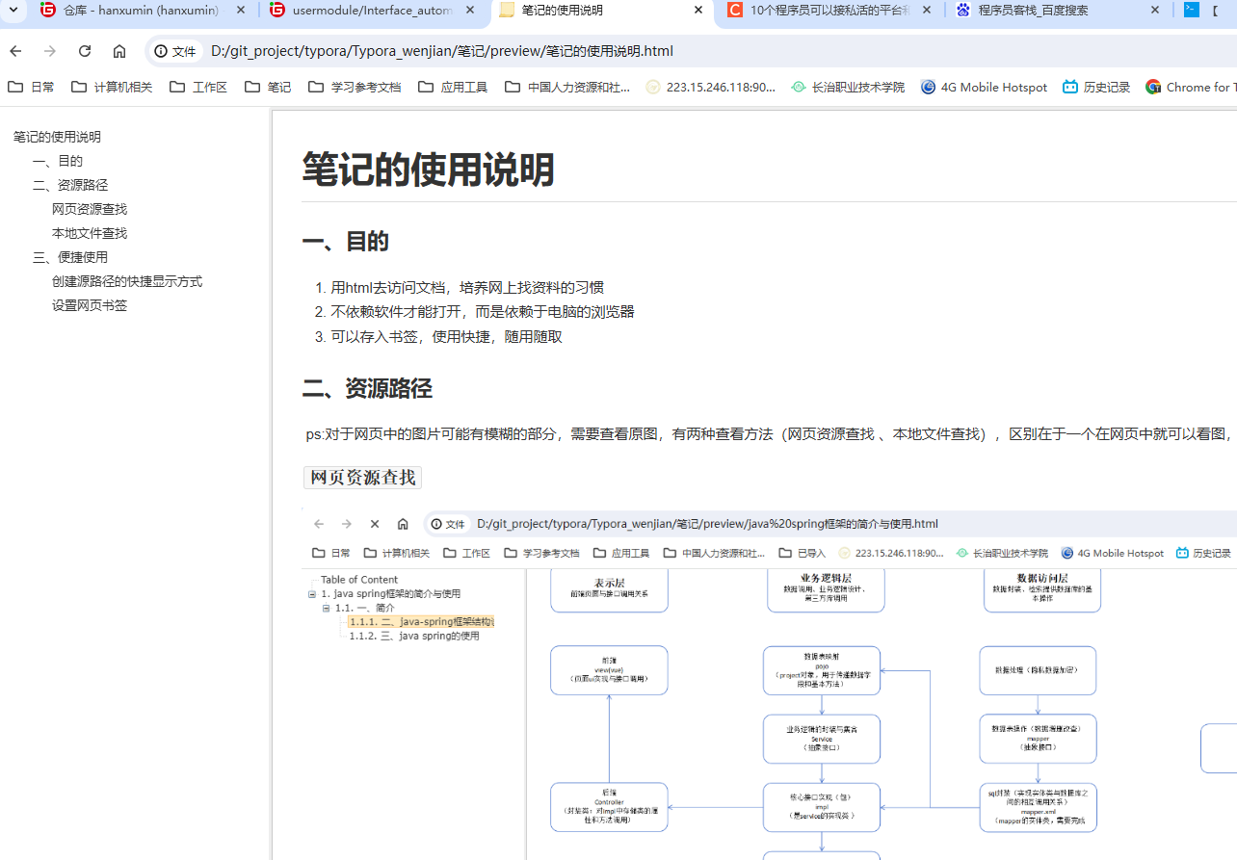Open the tab search dropdown arrow
This screenshot has height=860, width=1237.
click(x=13, y=10)
